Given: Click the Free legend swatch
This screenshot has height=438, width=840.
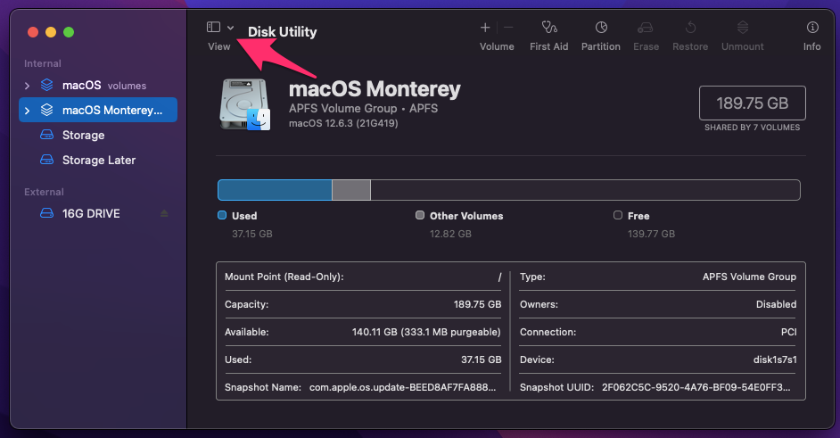Looking at the screenshot, I should (x=618, y=215).
